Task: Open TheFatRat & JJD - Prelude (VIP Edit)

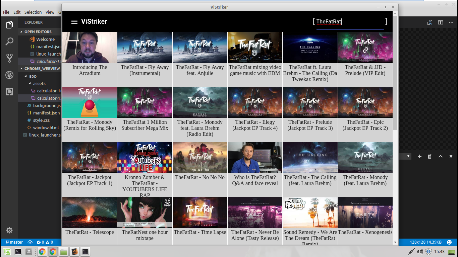Action: (365, 48)
